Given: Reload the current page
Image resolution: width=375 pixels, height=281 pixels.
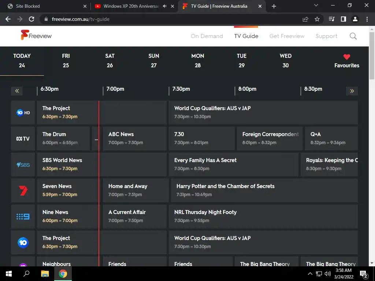Looking at the screenshot, I should click(31, 19).
